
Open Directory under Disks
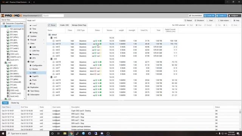point(36,54)
